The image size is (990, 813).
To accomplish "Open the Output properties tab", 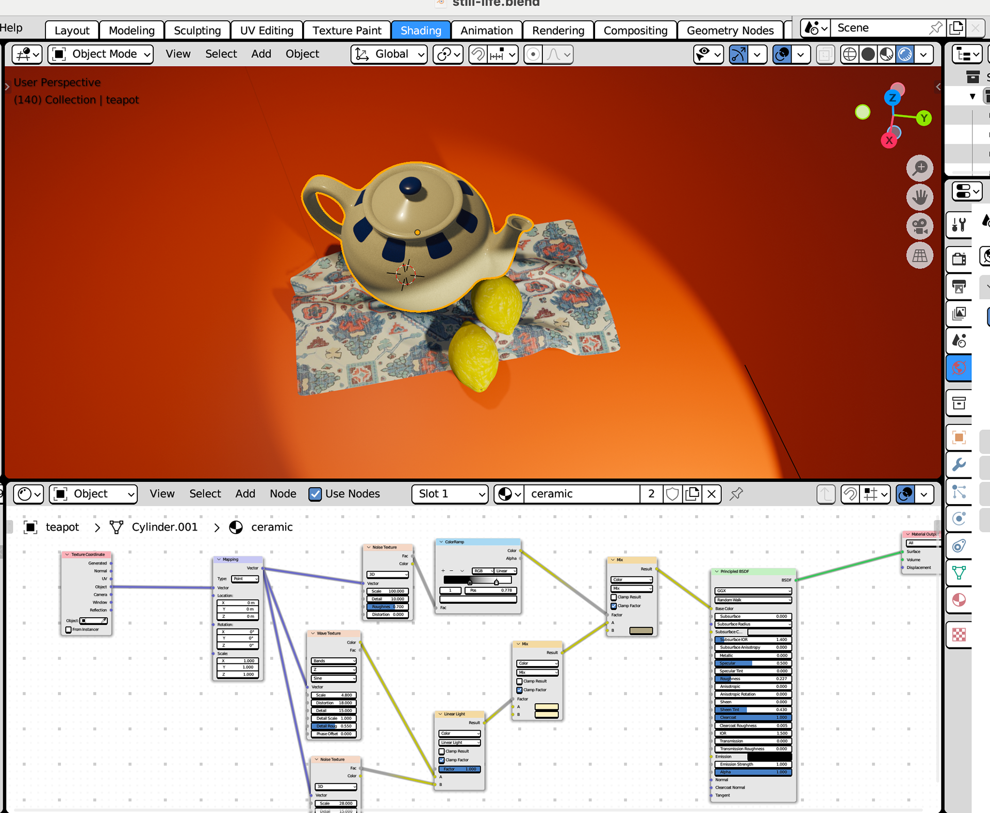I will pyautogui.click(x=959, y=286).
